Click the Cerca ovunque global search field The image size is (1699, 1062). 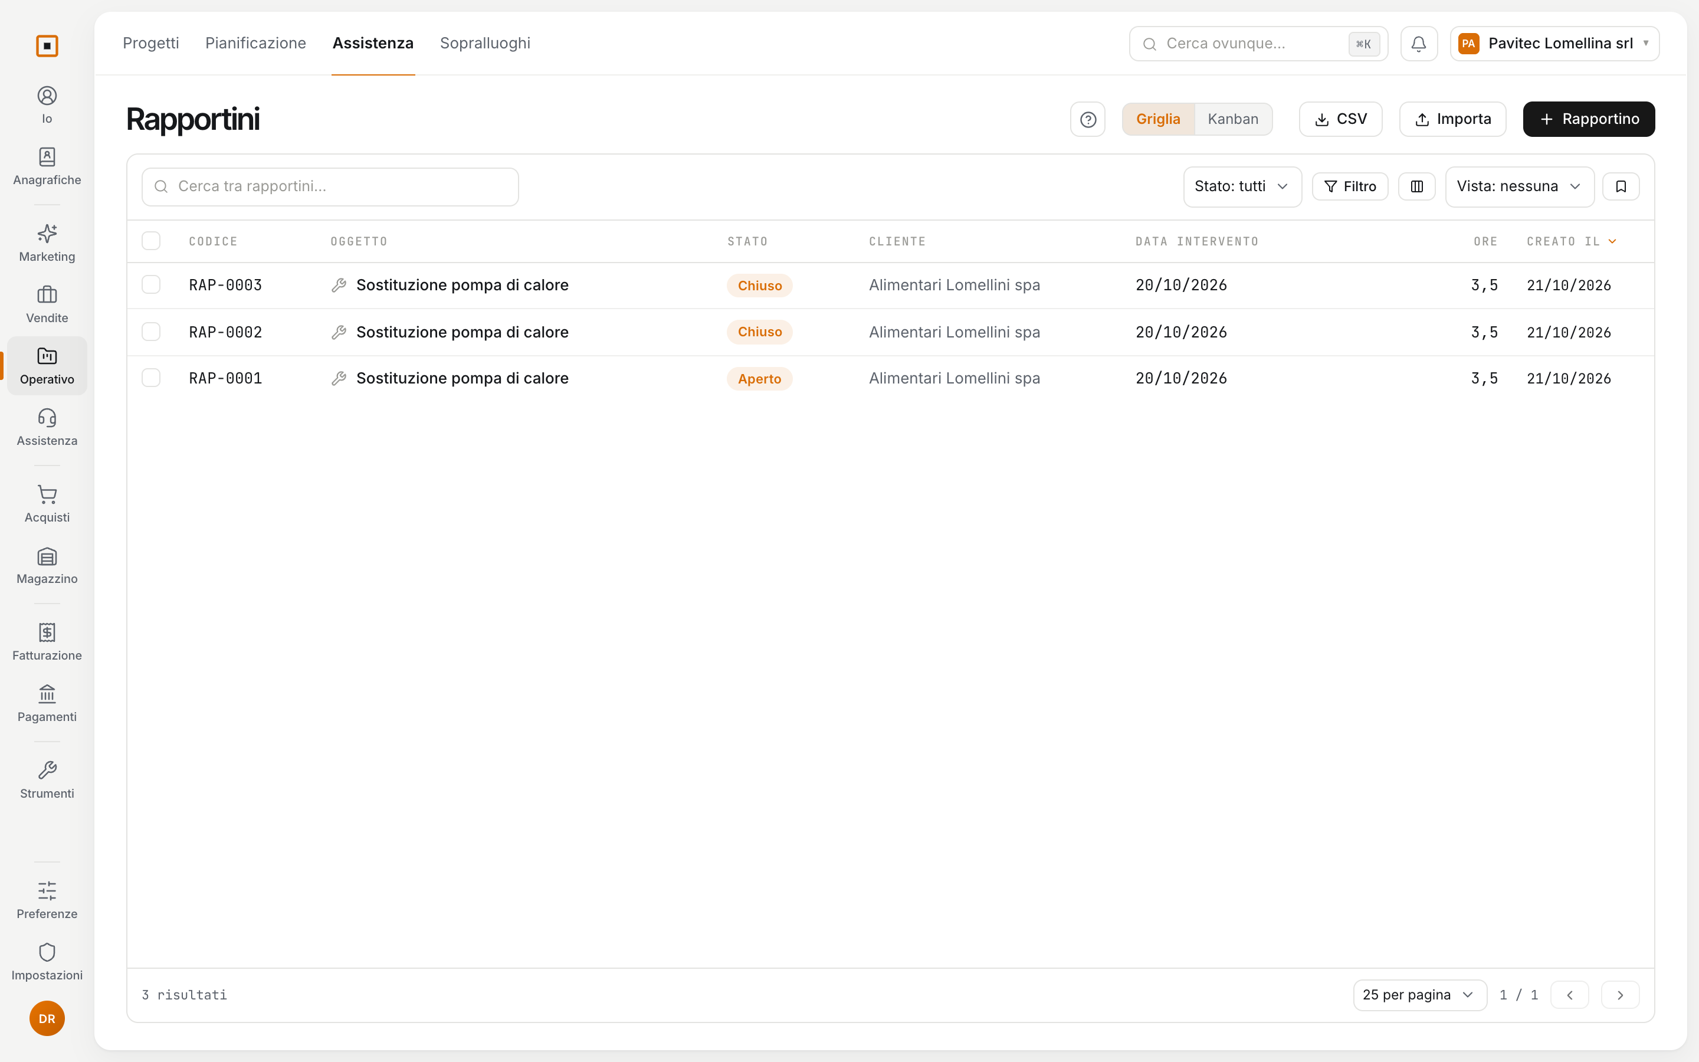(1258, 44)
